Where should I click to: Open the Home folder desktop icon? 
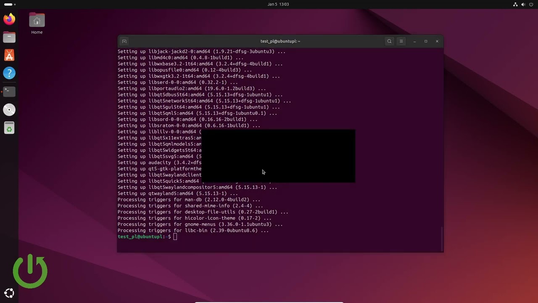point(37,24)
